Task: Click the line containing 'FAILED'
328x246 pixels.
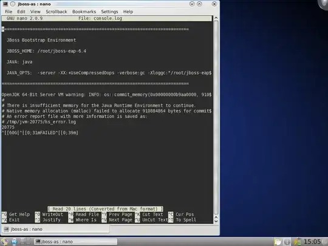Action: (x=39, y=132)
